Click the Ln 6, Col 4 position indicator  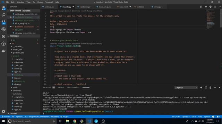pyautogui.click(x=176, y=117)
